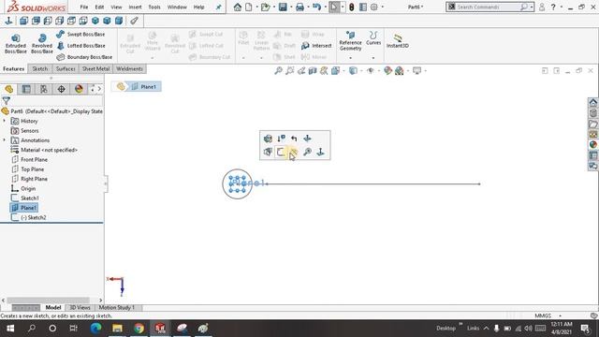Image resolution: width=599 pixels, height=337 pixels.
Task: Open Chrome from the Windows taskbar
Action: pos(139,329)
